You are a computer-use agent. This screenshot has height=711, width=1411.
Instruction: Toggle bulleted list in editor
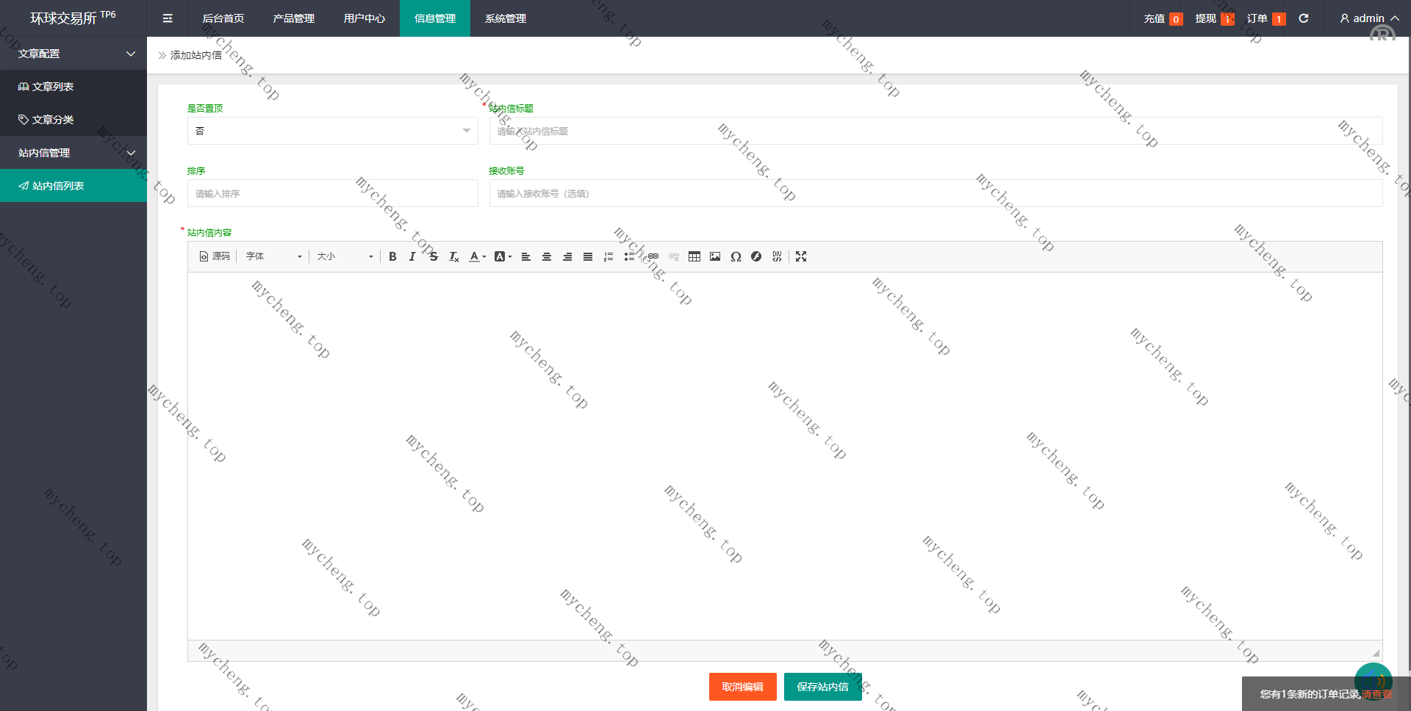click(x=628, y=256)
